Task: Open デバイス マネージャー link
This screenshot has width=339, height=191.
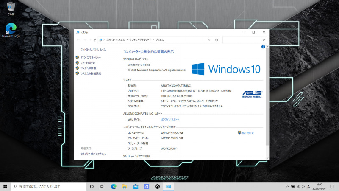Action: pos(91,57)
